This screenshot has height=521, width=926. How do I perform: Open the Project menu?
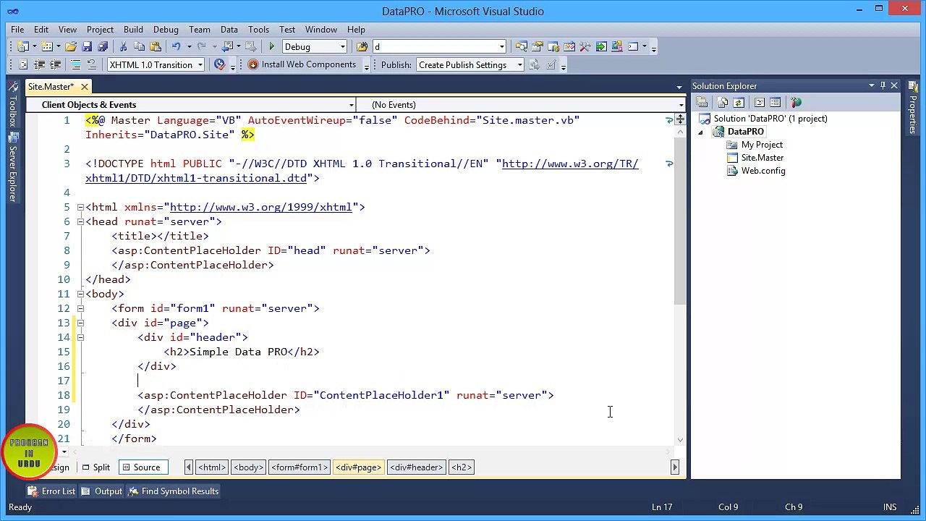[x=100, y=30]
